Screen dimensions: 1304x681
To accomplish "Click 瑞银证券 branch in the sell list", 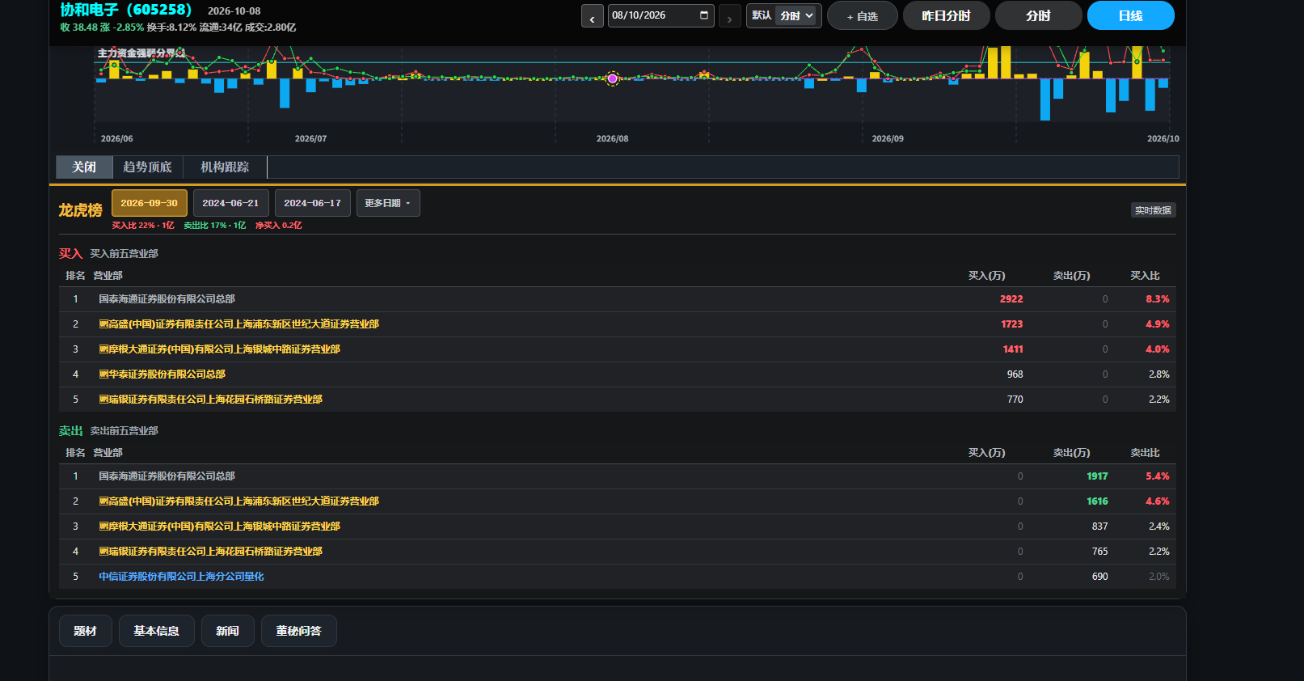I will tap(210, 552).
